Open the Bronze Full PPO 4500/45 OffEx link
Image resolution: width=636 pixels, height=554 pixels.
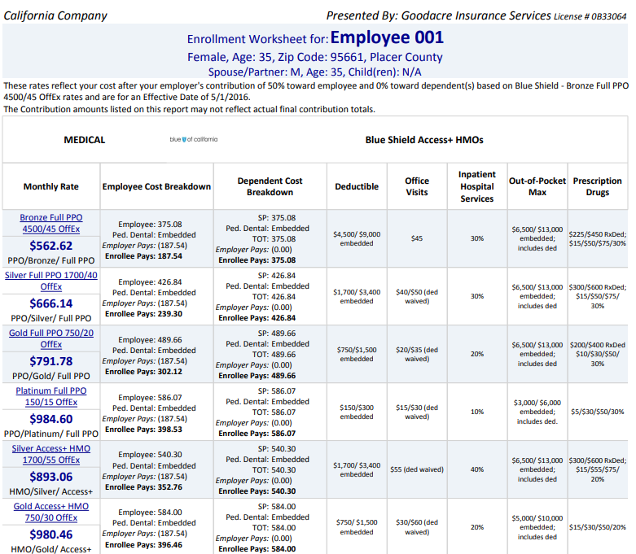51,223
